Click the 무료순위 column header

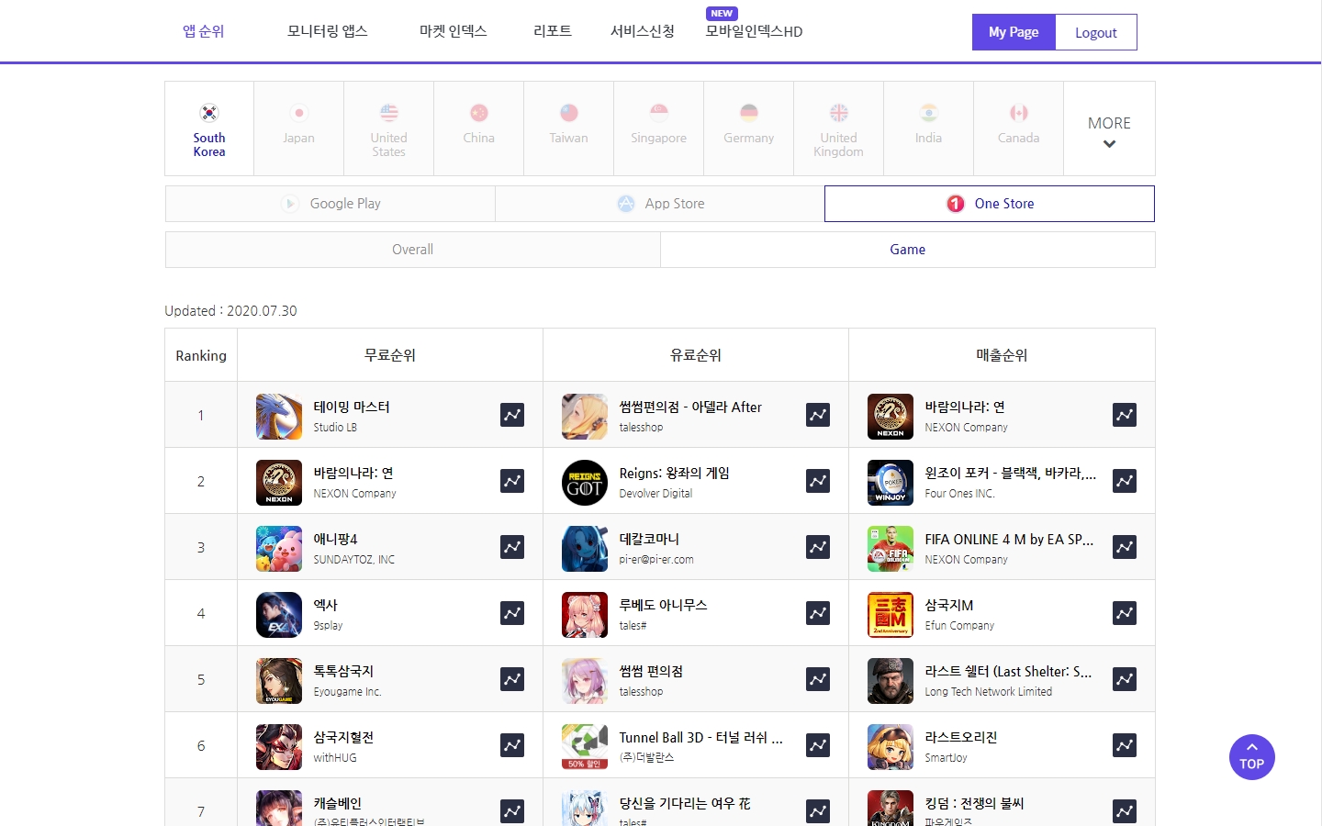click(x=390, y=355)
